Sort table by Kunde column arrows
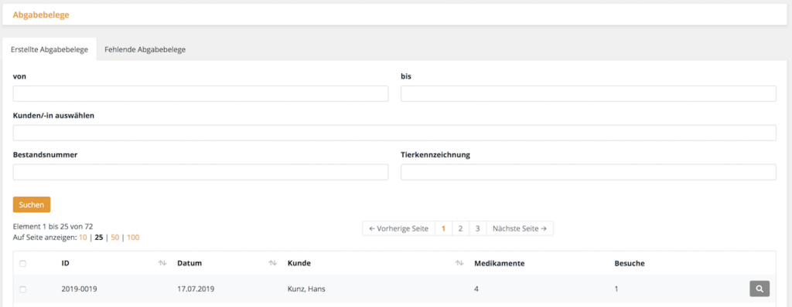The width and height of the screenshot is (792, 307). 459,263
